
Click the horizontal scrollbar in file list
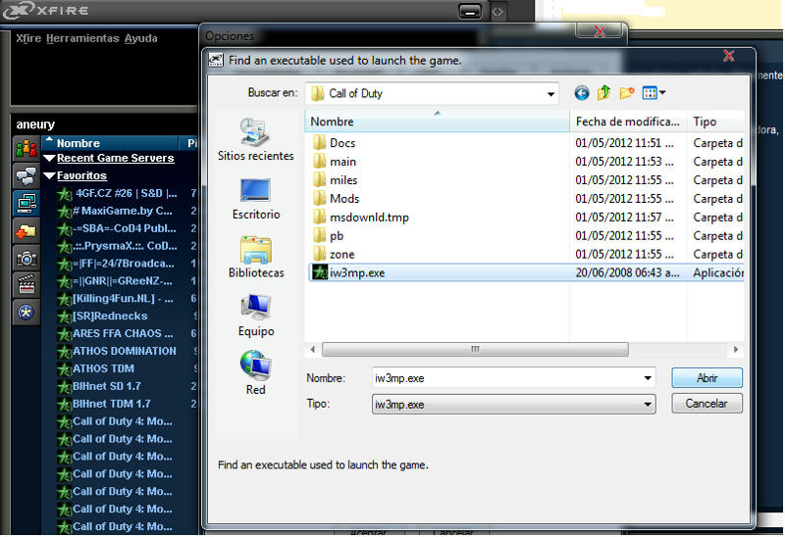[475, 349]
